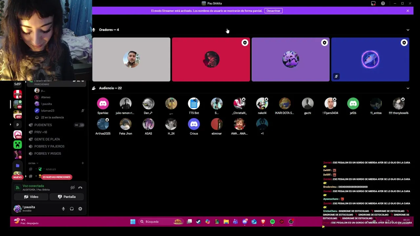
Task: Dismiss the streamer mode banner
Action: [x=408, y=11]
